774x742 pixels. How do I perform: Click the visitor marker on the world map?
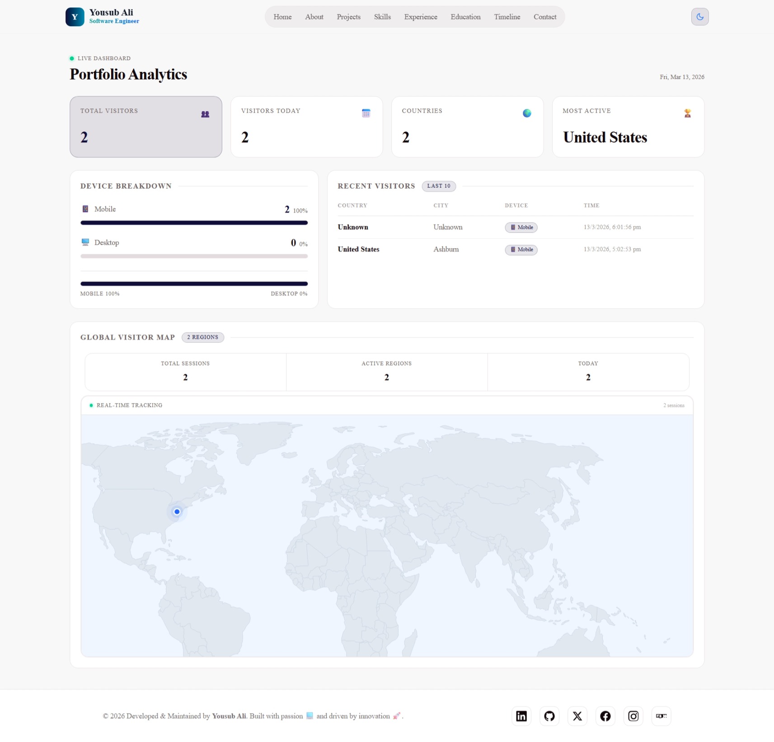coord(177,512)
